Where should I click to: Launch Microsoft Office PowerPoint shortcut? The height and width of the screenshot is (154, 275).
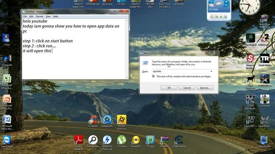7,102
